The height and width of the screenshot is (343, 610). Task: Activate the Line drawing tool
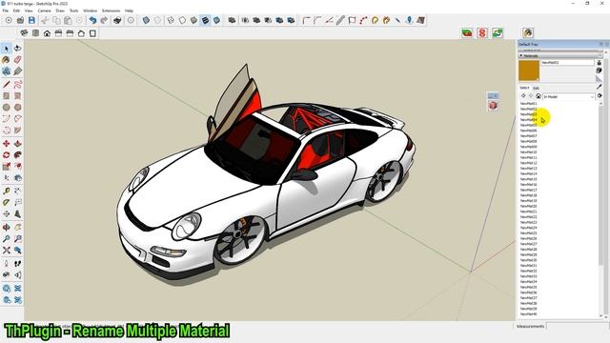click(x=6, y=85)
